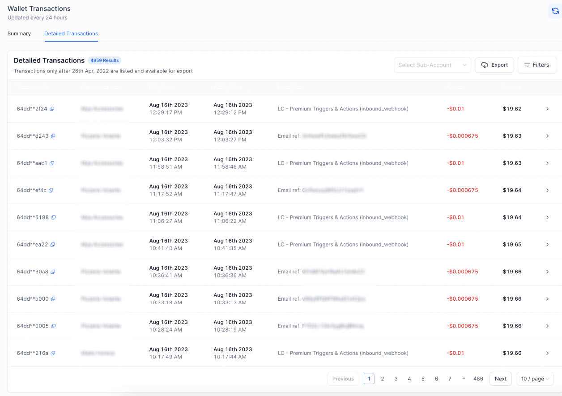Copy transaction ID 64dd**2f24
The image size is (562, 396).
(x=52, y=109)
